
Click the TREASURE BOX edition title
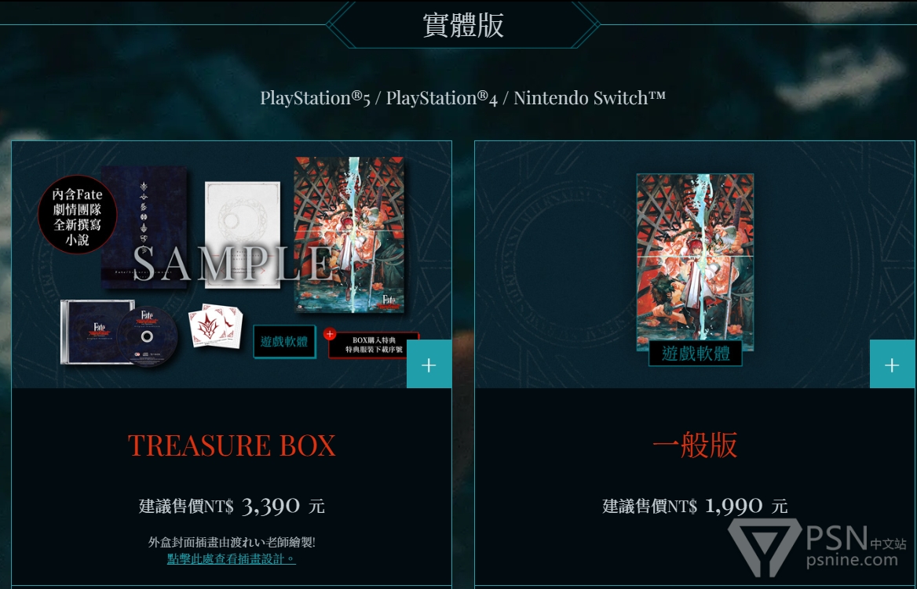232,445
